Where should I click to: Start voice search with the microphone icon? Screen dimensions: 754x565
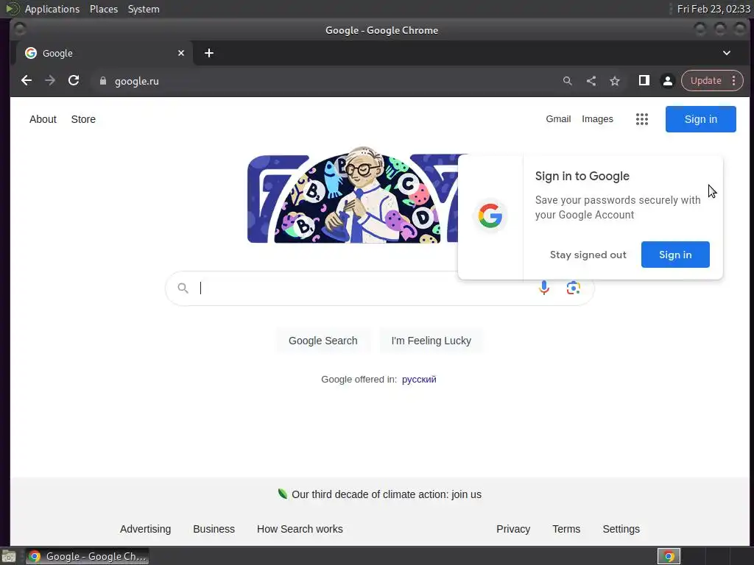[544, 288]
